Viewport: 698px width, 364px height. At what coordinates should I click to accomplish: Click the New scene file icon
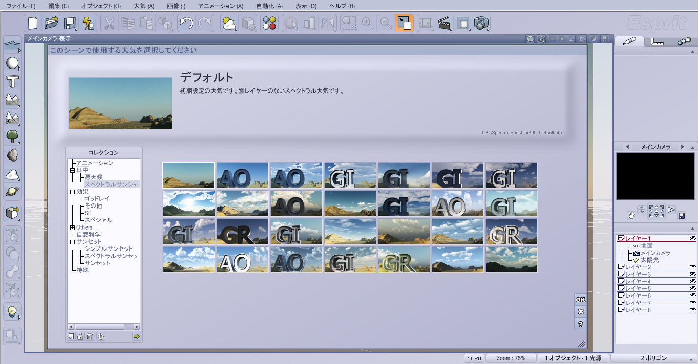click(x=33, y=23)
